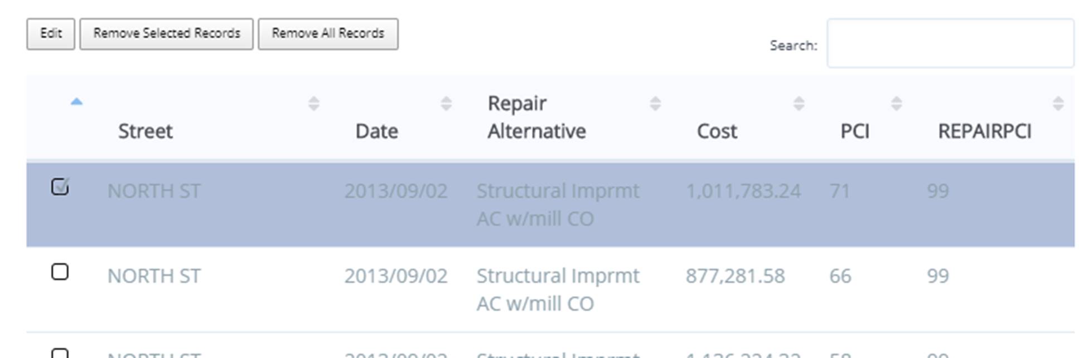Select the 1,011,783.24 cost cell
Screen dimensions: 1079x358
pyautogui.click(x=743, y=192)
